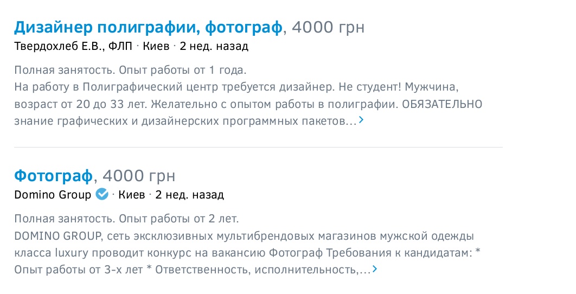Open the Дизайнер полиграфии, фотограф vacancy
This screenshot has height=294, width=576.
point(148,27)
